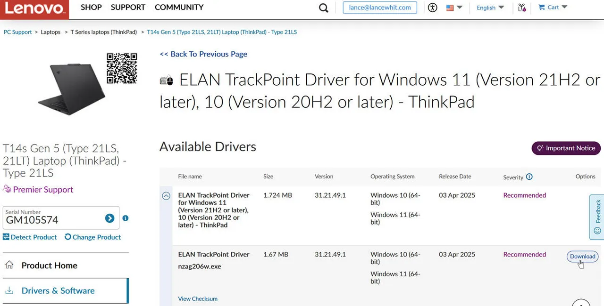Collapse the ELAN TrackPoint Driver row
The width and height of the screenshot is (604, 306).
click(166, 196)
